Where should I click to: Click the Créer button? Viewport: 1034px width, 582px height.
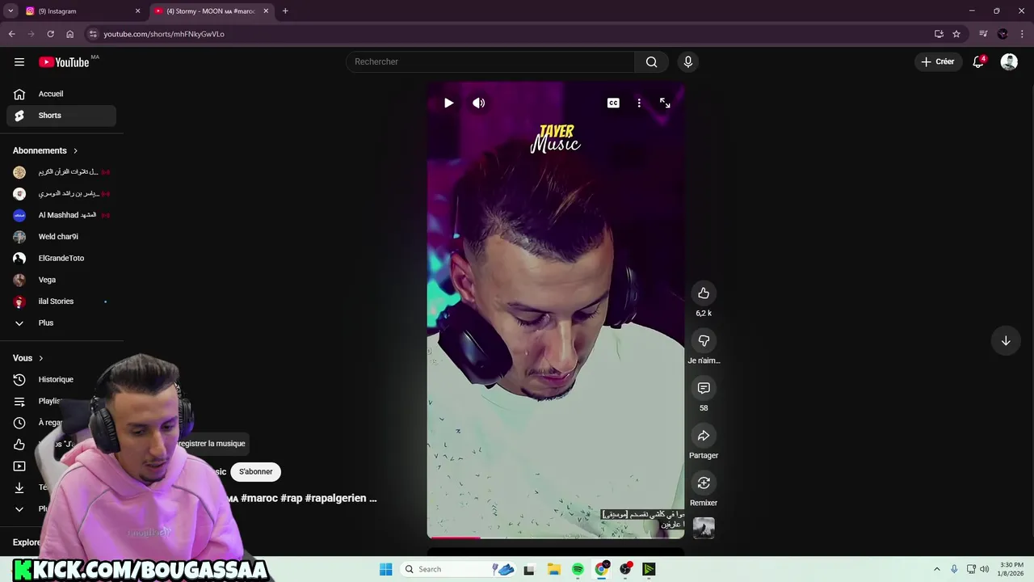938,61
